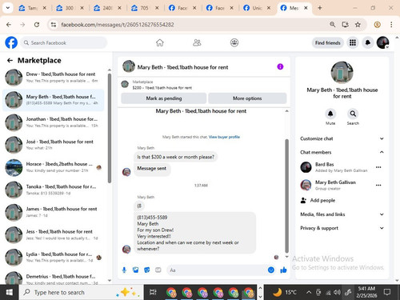
Task: Open the tab search dropdown in Chrome
Action: pyautogui.click(x=8, y=8)
